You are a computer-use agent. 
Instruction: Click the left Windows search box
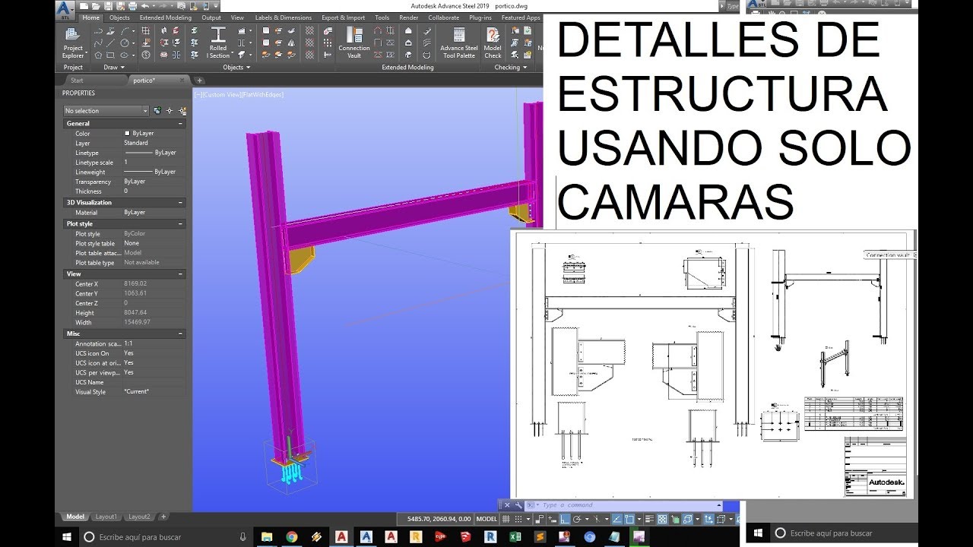coord(164,536)
